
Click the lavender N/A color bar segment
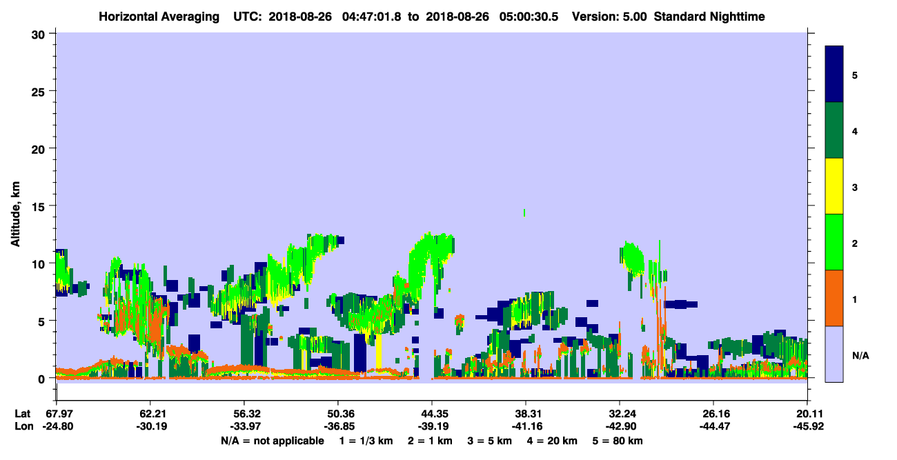[834, 353]
